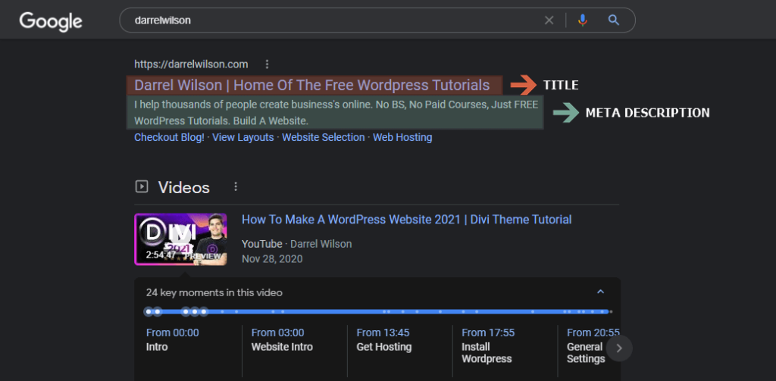Viewport: 776px width, 381px height.
Task: Click the https://darrelwilson.com URL text
Action: point(191,64)
